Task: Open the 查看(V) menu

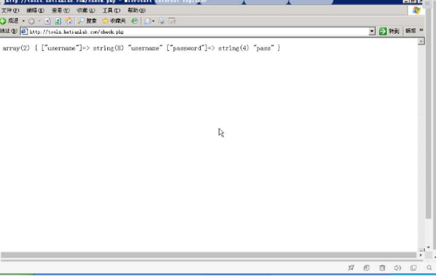Action: (60, 10)
